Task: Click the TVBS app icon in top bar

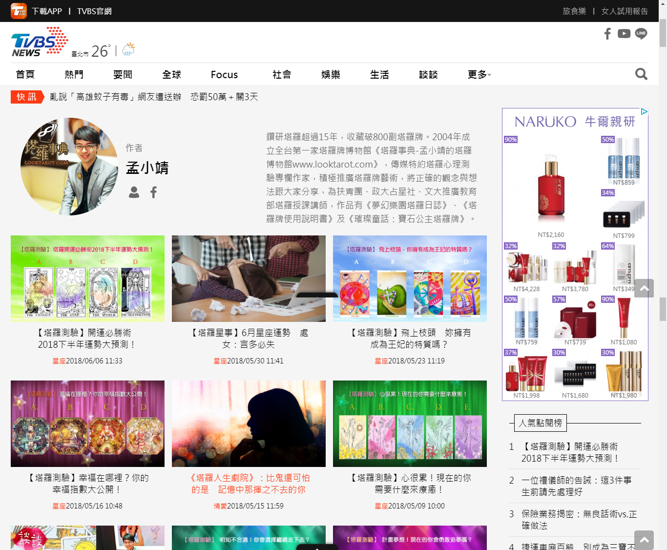Action: pos(19,11)
